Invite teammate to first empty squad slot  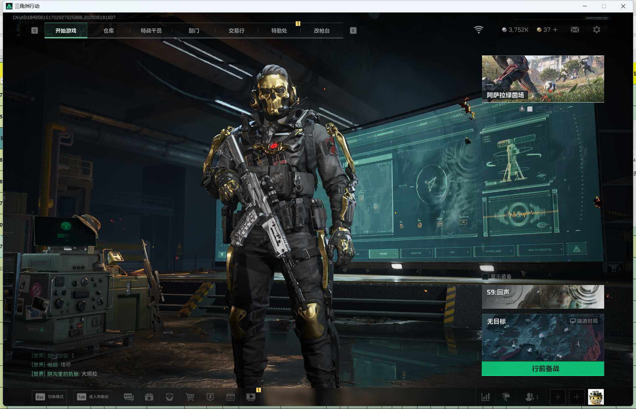coord(558,397)
